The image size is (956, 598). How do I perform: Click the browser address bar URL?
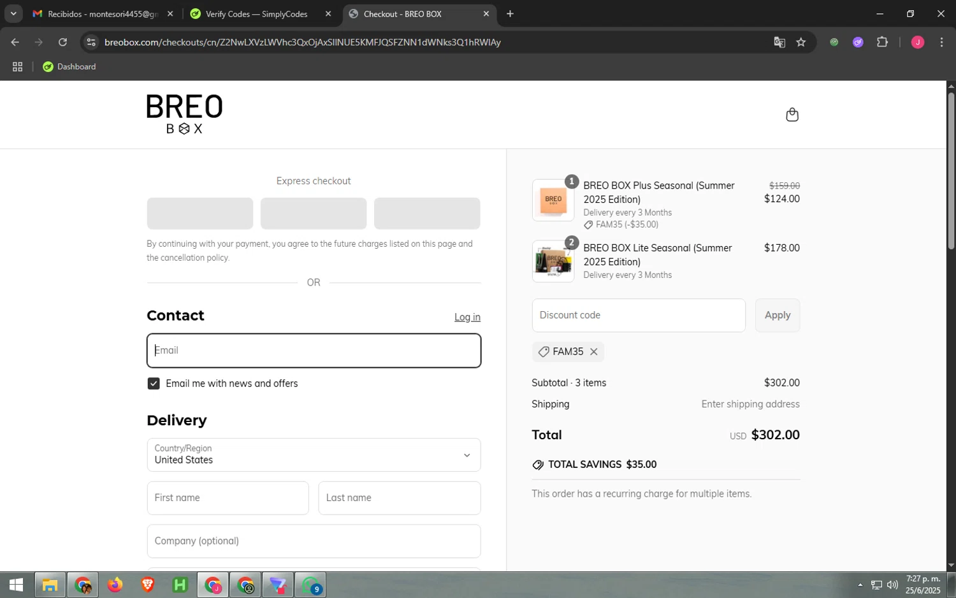coord(303,42)
